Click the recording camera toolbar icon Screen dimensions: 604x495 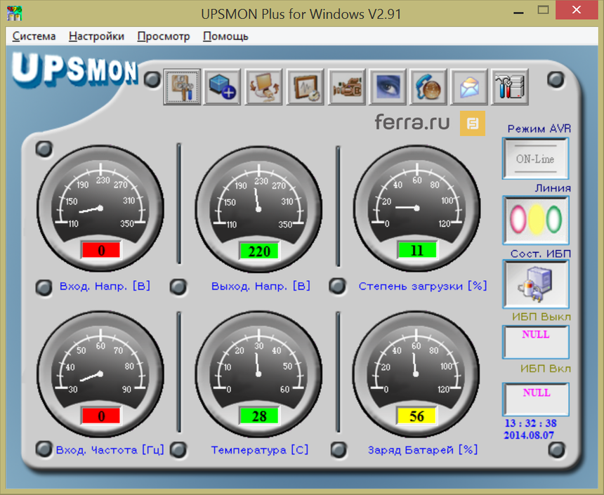coord(346,86)
